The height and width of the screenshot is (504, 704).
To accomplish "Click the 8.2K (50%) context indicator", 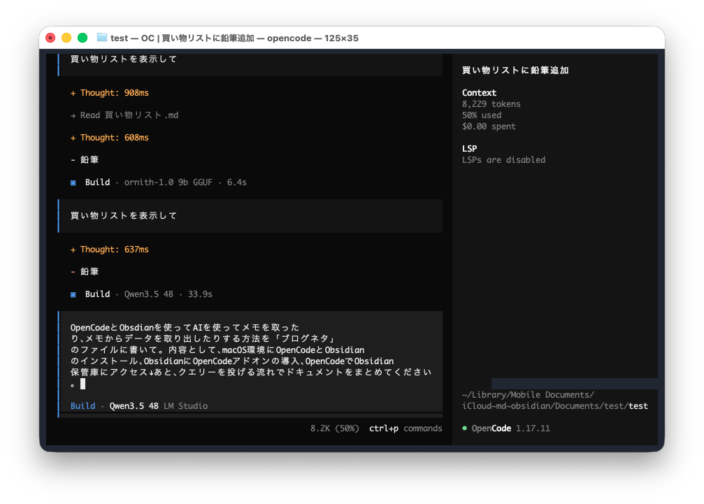I will click(334, 428).
